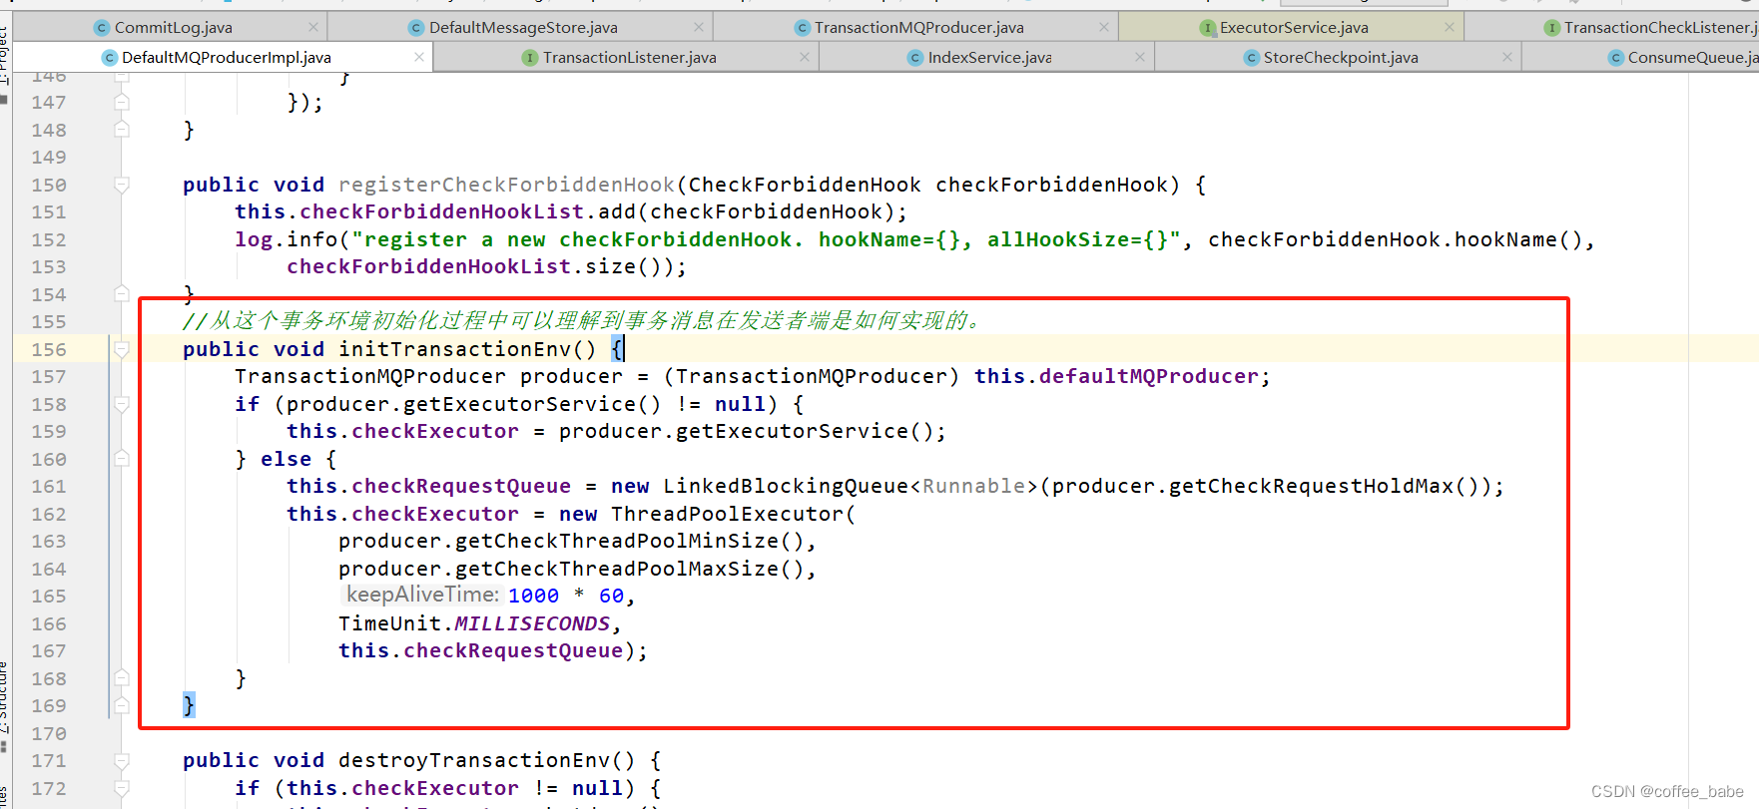Close the ExecutorService.java tab

click(1450, 27)
